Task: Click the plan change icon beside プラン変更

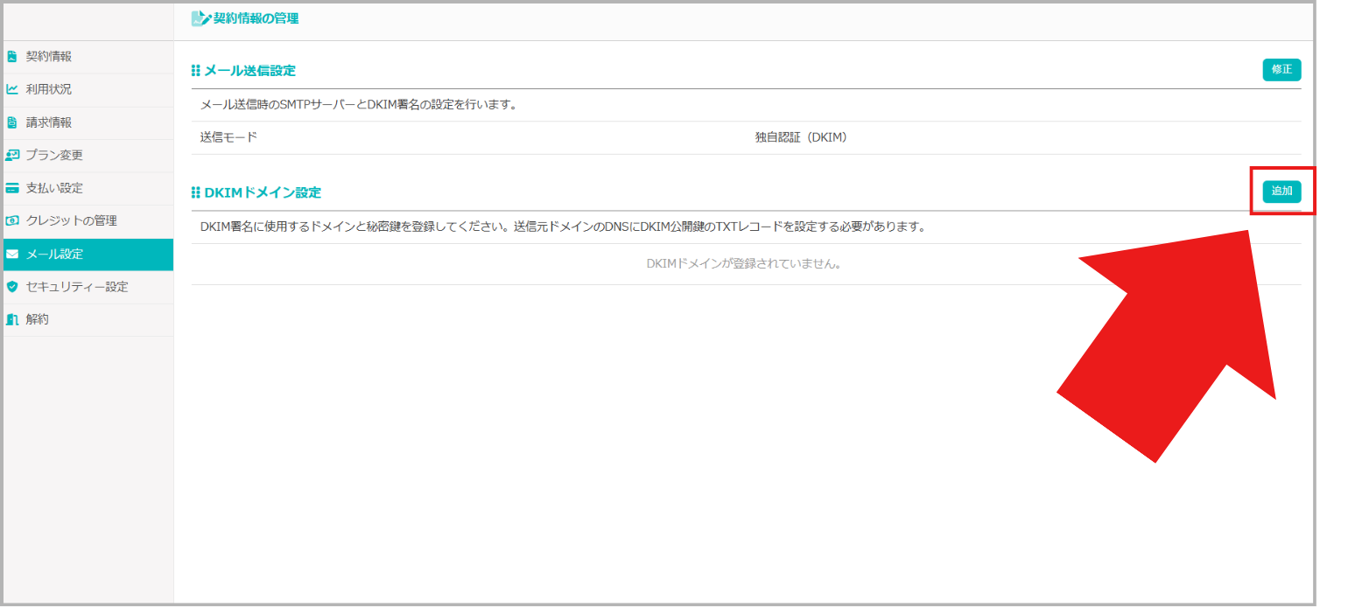Action: (12, 156)
